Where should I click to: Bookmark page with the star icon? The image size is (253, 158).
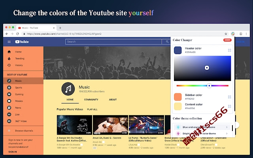point(226,34)
